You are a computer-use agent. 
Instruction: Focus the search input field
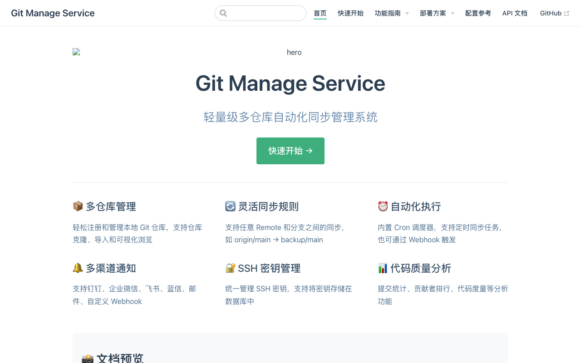(266, 13)
